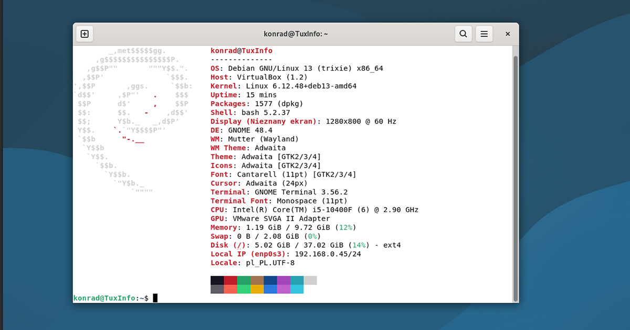Viewport: 630px width, 330px height.
Task: Click the 'Icons: Adwaita [GTK2/3/4]' line
Action: point(266,166)
